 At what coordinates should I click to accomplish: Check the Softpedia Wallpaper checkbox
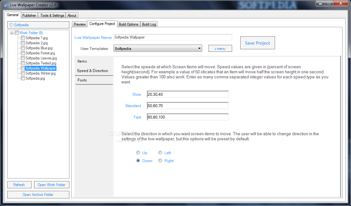[23, 68]
